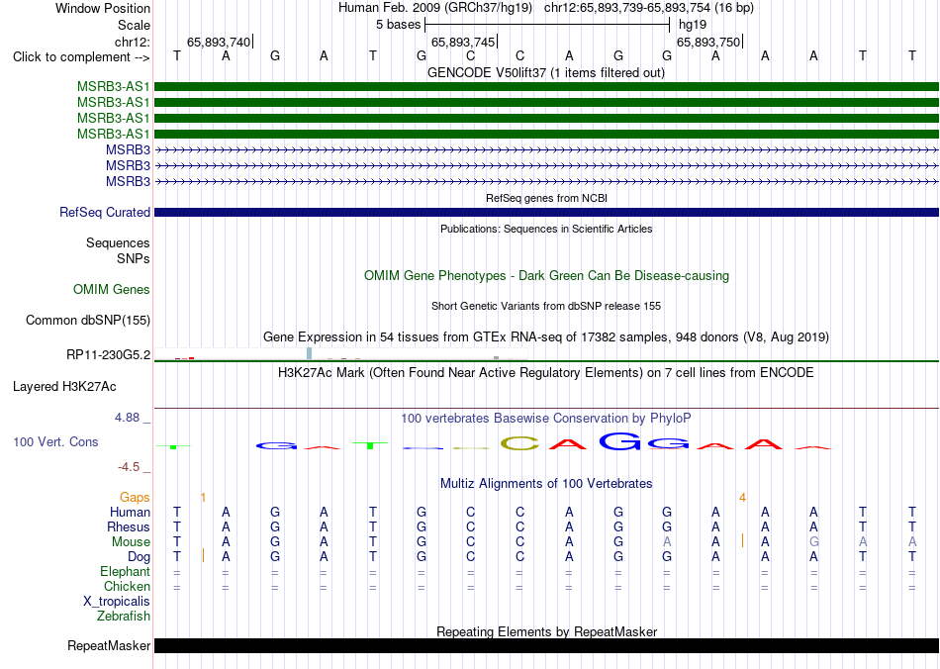Click the dark blue RefSeq Curated gene bar
This screenshot has height=669, width=940.
[x=546, y=212]
